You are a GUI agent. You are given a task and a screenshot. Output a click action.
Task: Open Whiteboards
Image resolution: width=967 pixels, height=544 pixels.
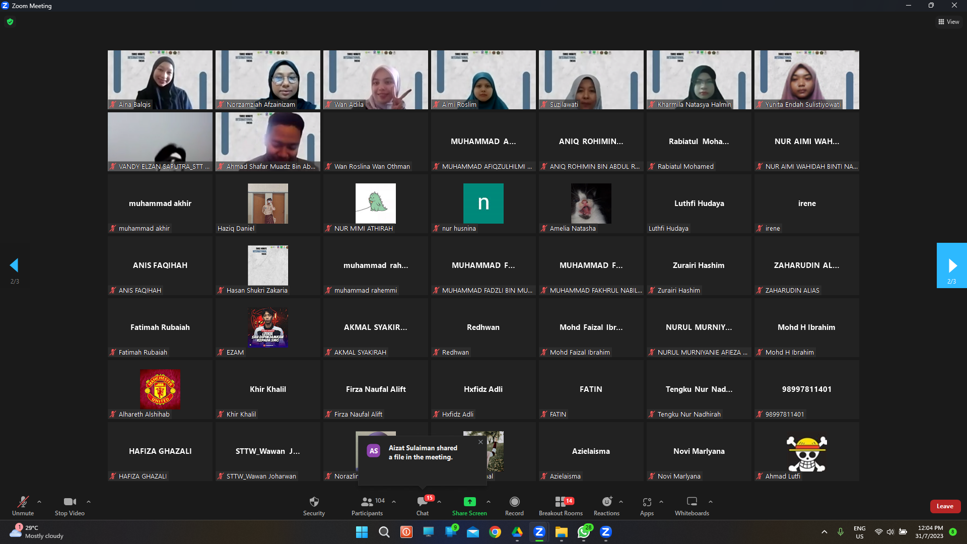692,505
